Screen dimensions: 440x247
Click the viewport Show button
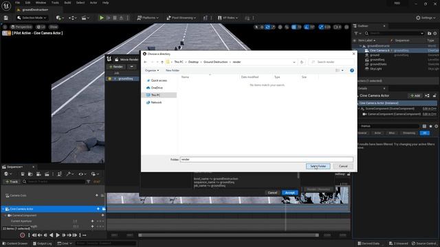coord(54,27)
